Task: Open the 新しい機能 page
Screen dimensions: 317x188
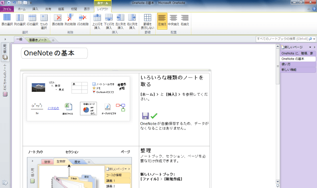Action: [x=298, y=70]
